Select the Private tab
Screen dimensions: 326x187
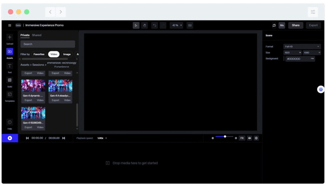tap(25, 35)
